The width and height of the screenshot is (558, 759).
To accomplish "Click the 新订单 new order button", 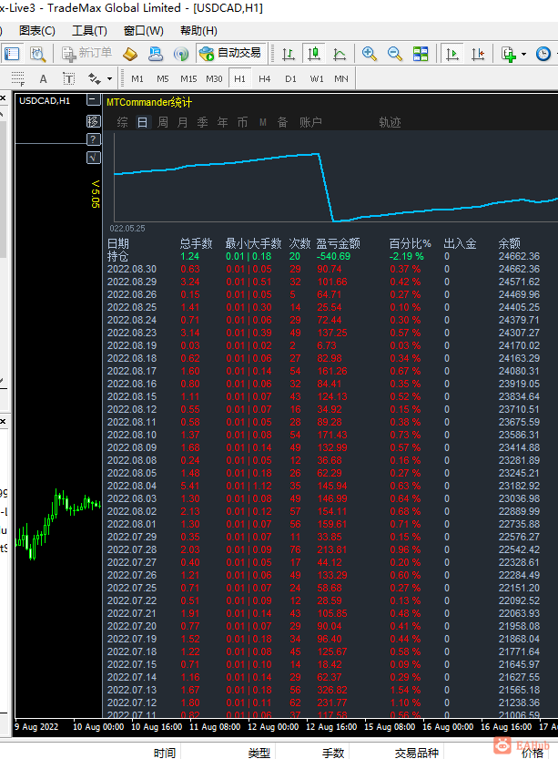I will (87, 53).
